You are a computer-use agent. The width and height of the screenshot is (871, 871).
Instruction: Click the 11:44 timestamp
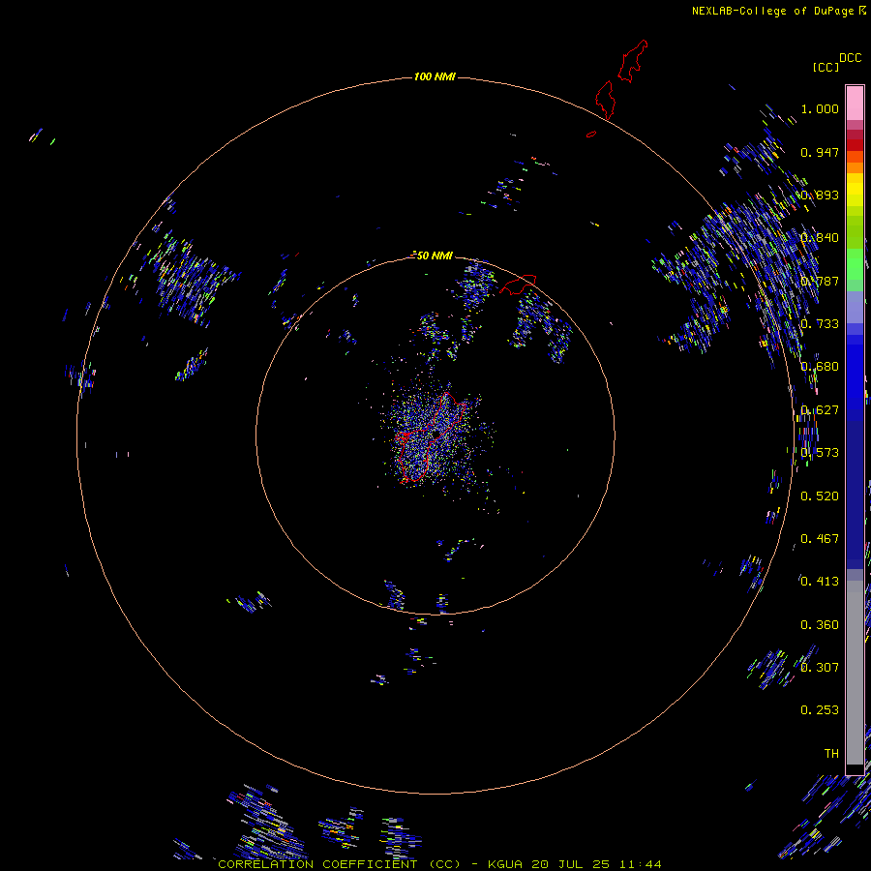tap(640, 864)
